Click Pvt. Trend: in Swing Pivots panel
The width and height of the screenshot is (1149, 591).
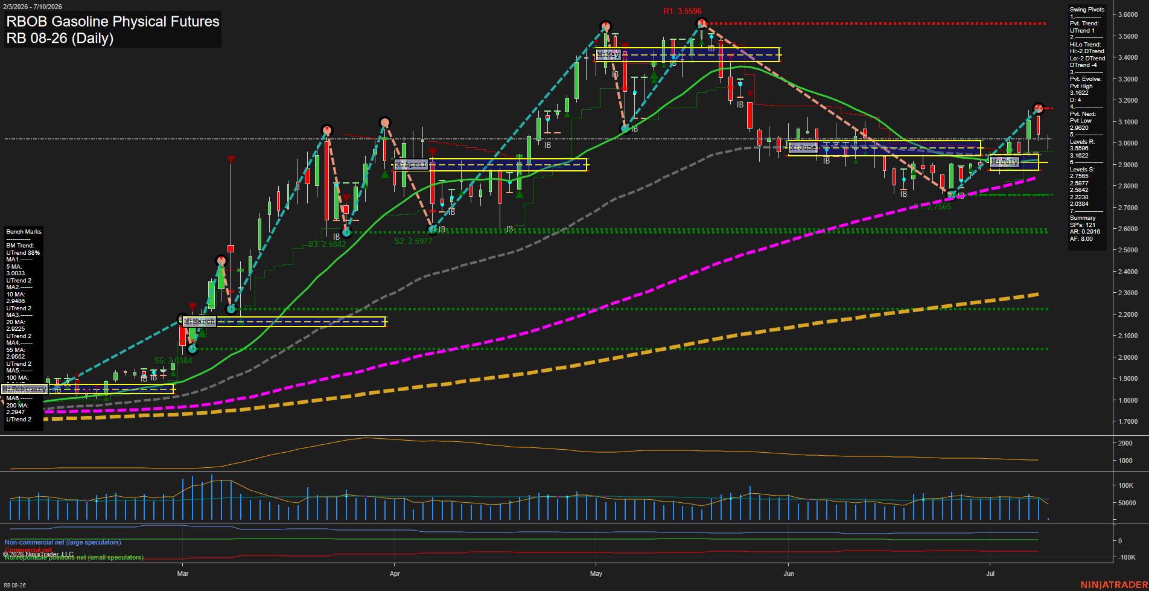[x=1084, y=24]
